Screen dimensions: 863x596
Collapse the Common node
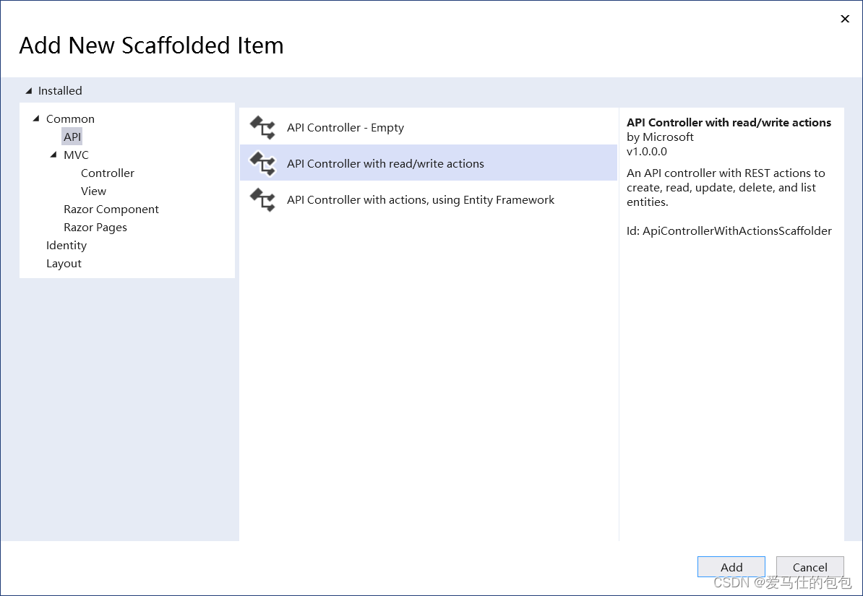[x=35, y=118]
